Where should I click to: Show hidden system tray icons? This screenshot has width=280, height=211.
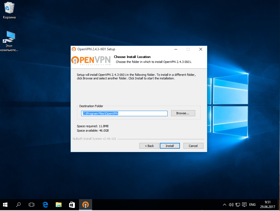[224, 205]
